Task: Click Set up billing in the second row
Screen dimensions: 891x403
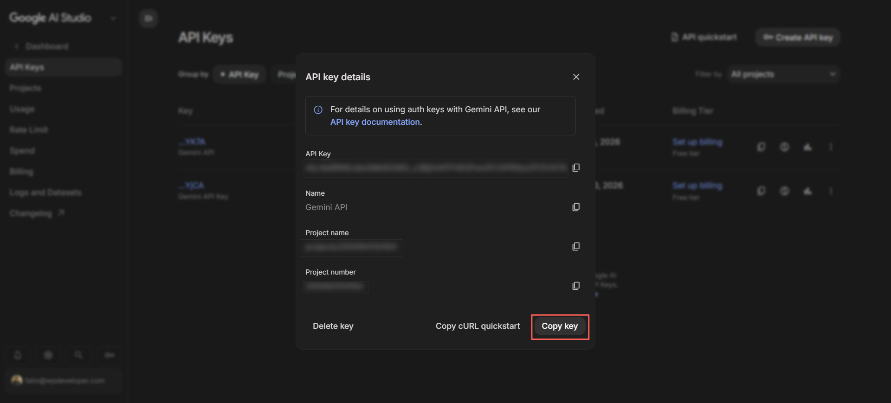Action: pyautogui.click(x=697, y=186)
